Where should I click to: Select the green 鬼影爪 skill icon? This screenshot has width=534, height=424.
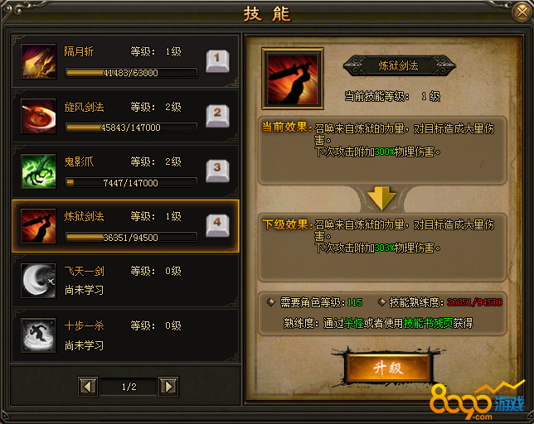pyautogui.click(x=38, y=171)
